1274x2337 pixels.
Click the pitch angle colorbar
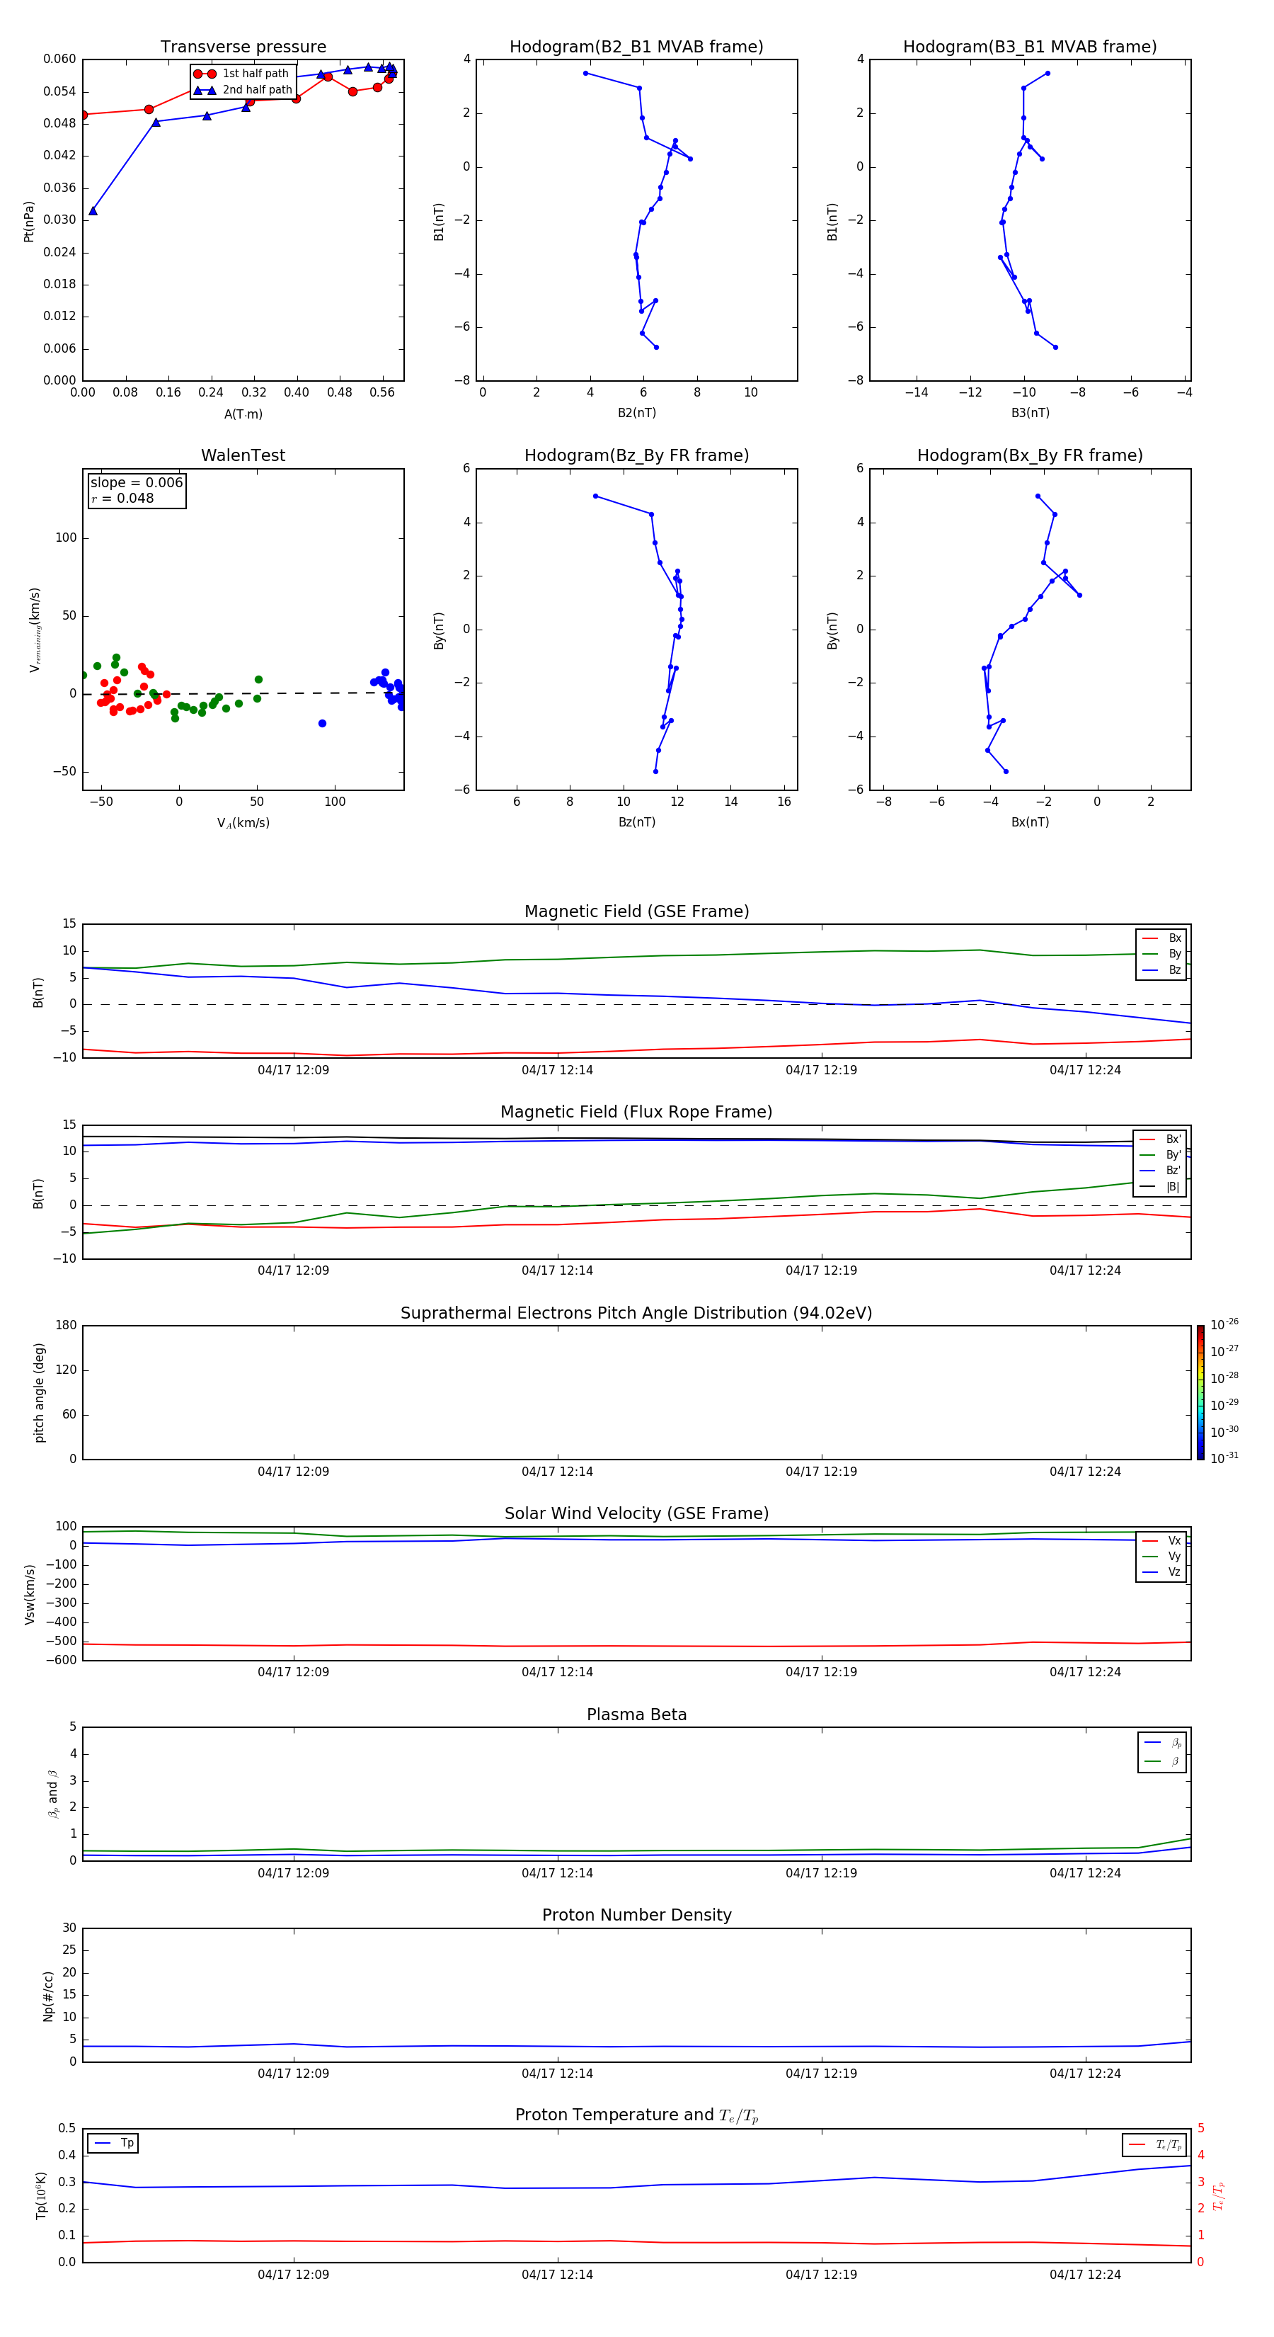(x=1200, y=1392)
